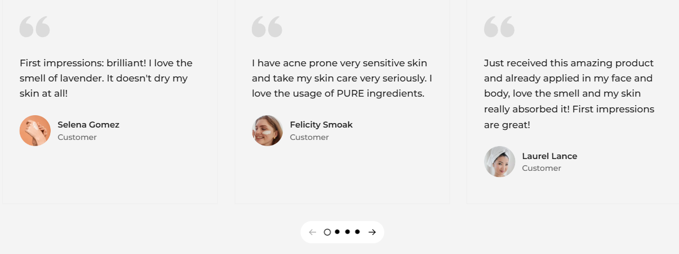
Task: Click the quote mark icon above Felicity's review
Action: (267, 27)
